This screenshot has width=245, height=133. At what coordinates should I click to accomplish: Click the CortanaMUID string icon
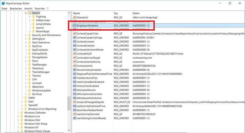(74, 54)
